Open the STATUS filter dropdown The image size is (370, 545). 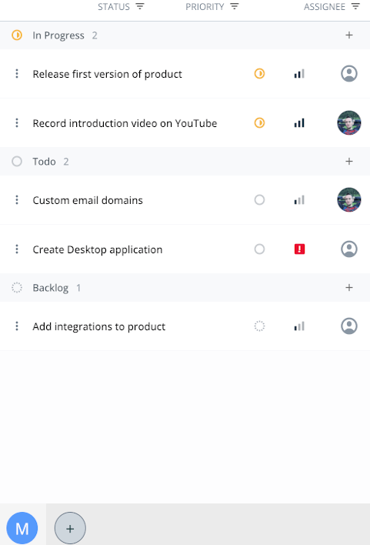pos(121,7)
